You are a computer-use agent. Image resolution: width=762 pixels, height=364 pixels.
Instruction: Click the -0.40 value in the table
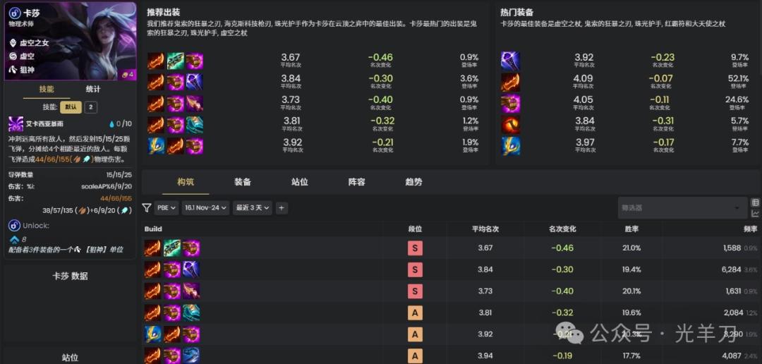(x=562, y=291)
